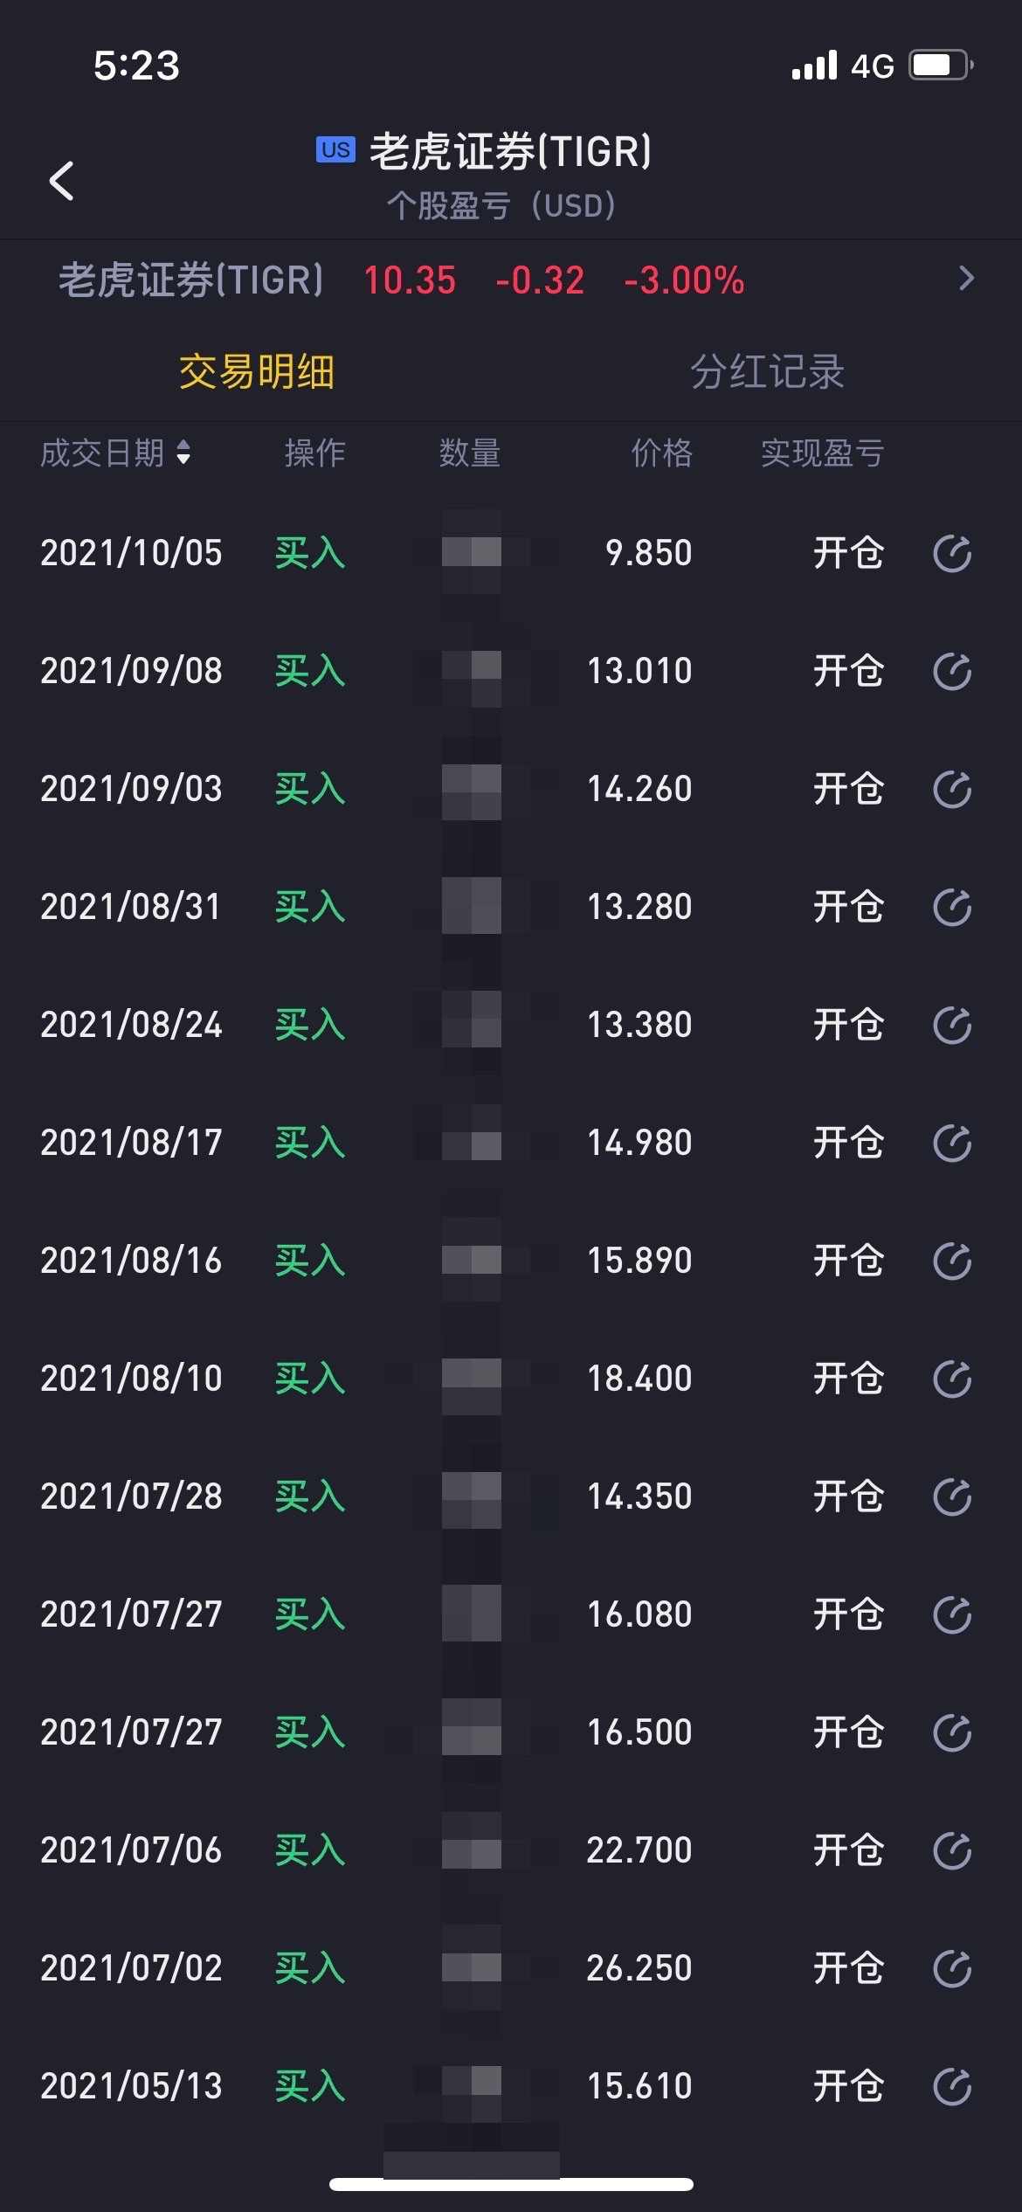Tap share icon for 2021/07/06 trade

click(x=951, y=1851)
